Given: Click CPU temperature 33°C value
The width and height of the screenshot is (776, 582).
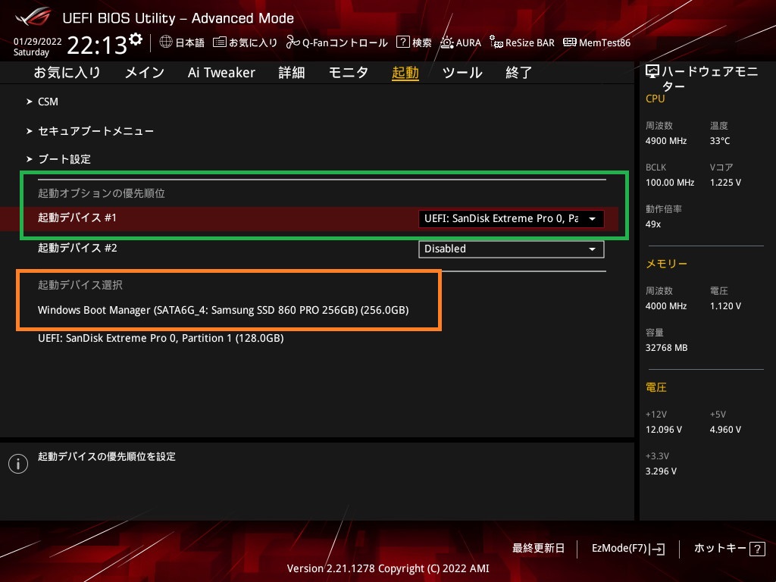Looking at the screenshot, I should click(720, 141).
